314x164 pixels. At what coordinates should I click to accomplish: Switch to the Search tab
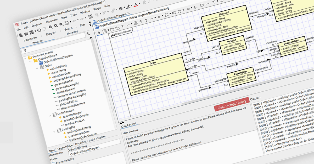(69, 28)
